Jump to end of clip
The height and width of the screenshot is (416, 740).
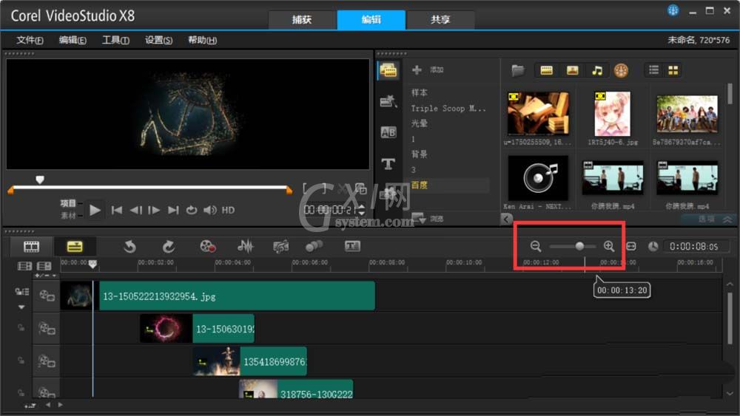click(x=173, y=210)
